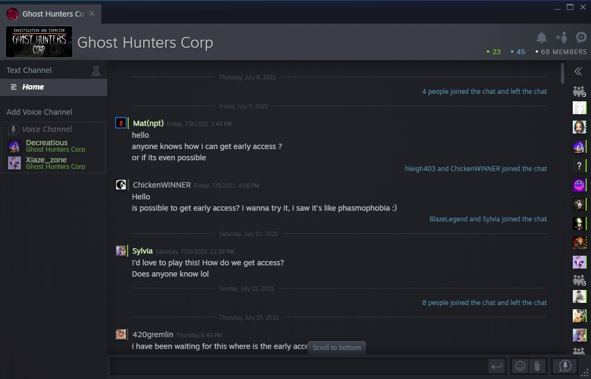This screenshot has width=591, height=379.
Task: Switch to the Ghost Hunters Corp tab
Action: (x=53, y=14)
